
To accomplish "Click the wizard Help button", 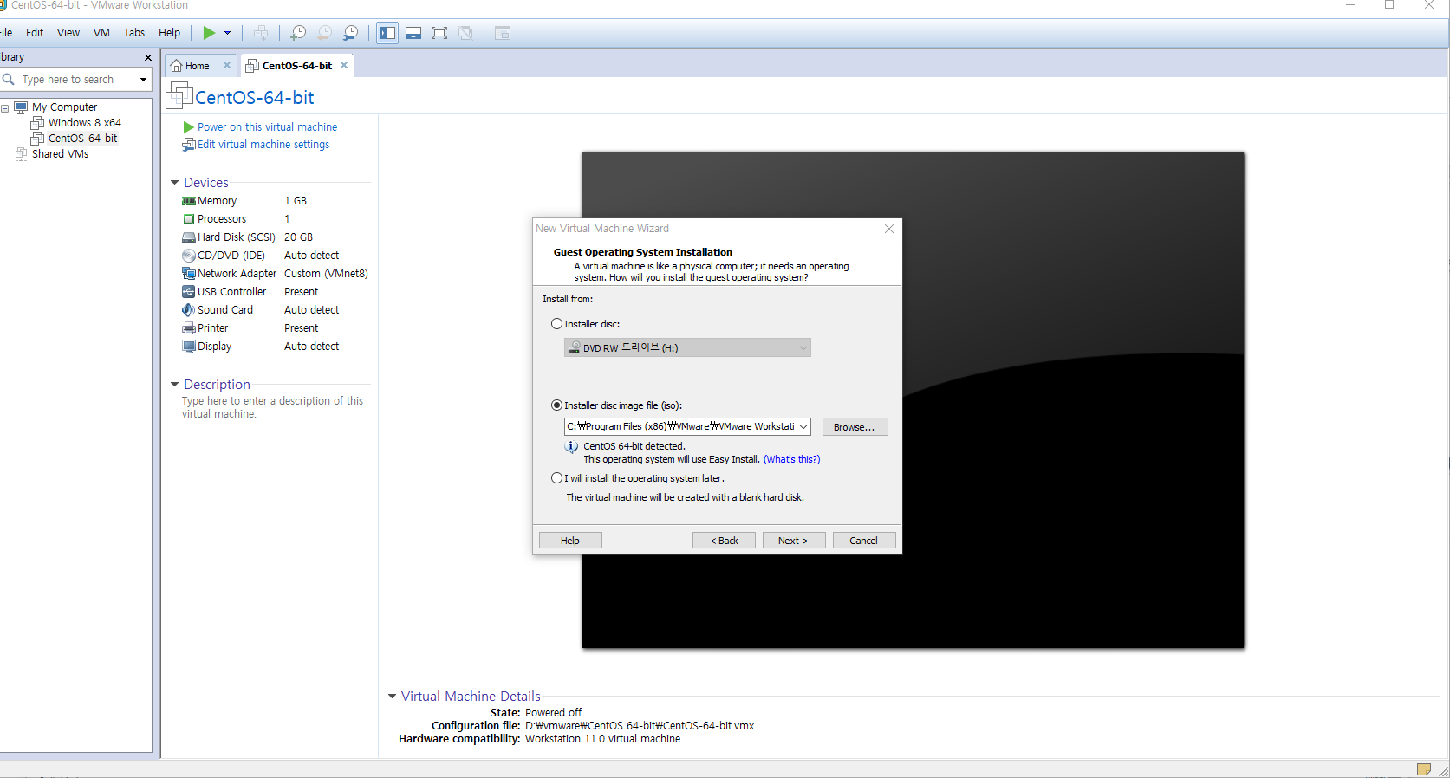I will point(570,541).
